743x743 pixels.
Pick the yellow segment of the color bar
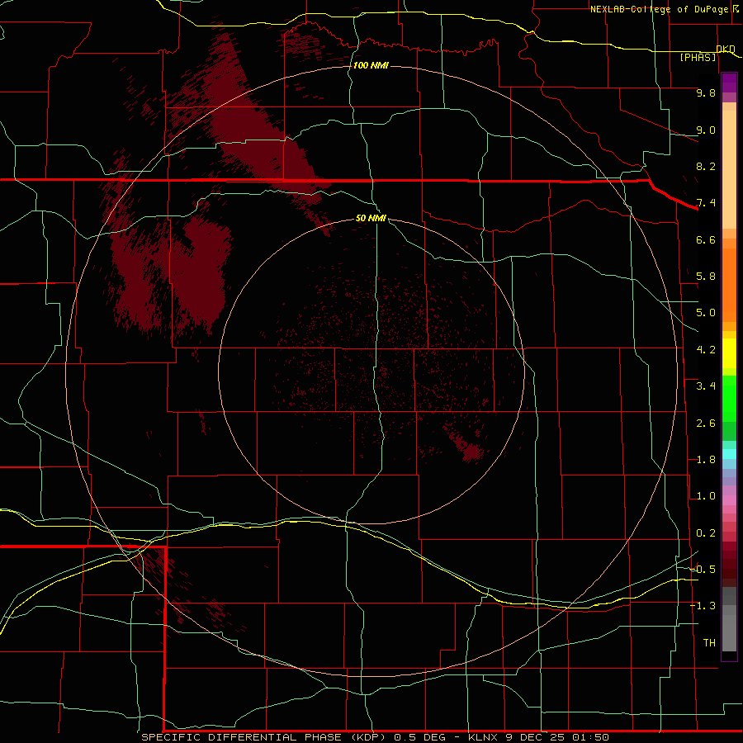point(729,353)
